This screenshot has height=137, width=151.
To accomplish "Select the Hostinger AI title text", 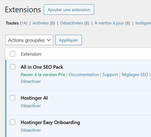I will pos(34,98).
